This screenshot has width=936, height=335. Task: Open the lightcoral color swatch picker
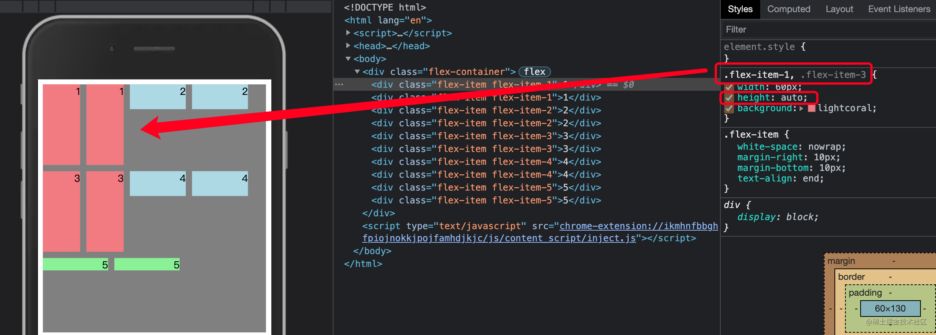click(x=812, y=109)
